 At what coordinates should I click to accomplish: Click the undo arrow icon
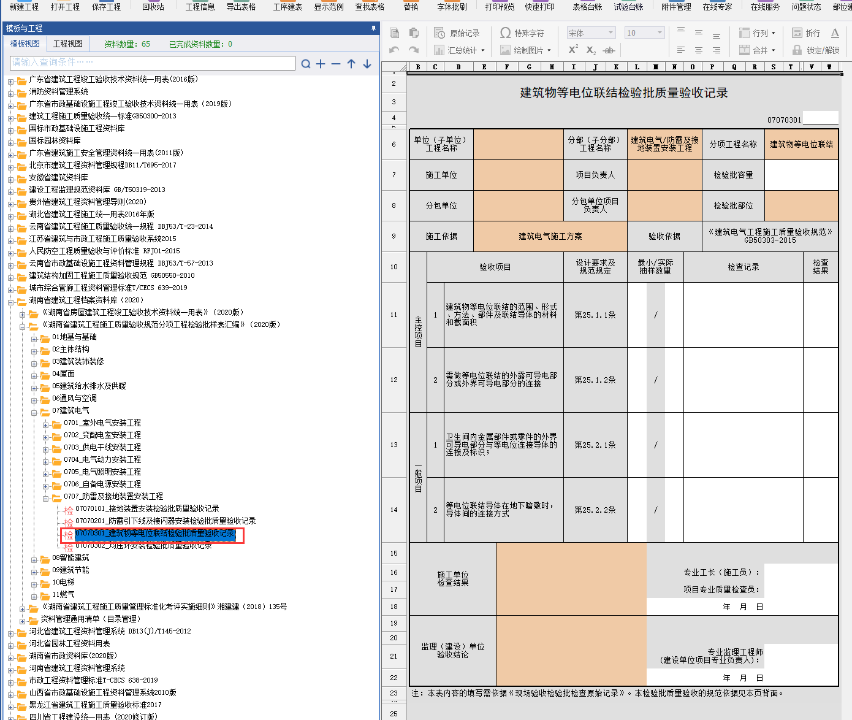coord(394,50)
